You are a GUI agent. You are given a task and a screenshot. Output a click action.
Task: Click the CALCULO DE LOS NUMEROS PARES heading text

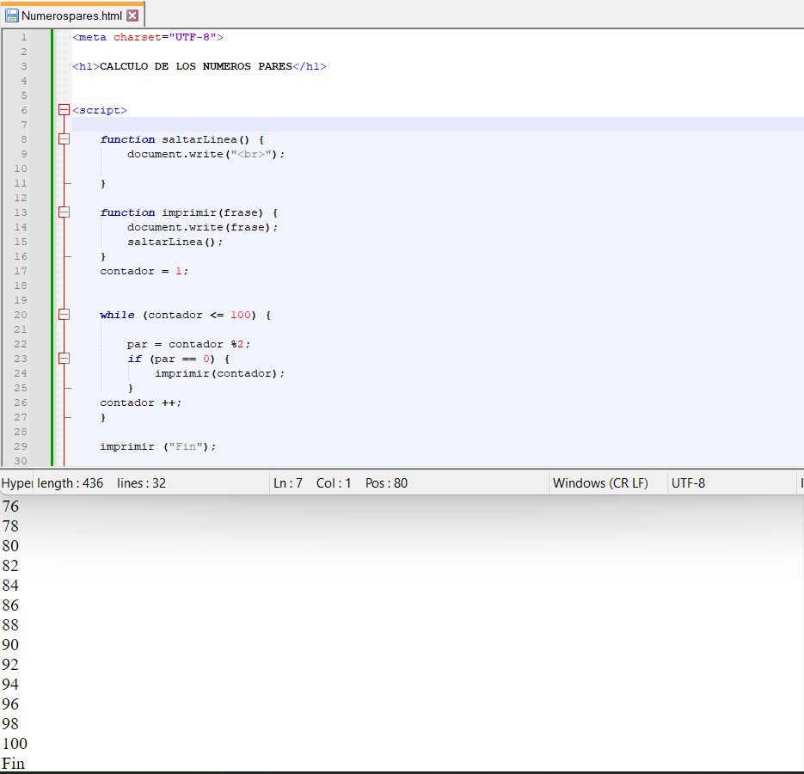[196, 66]
